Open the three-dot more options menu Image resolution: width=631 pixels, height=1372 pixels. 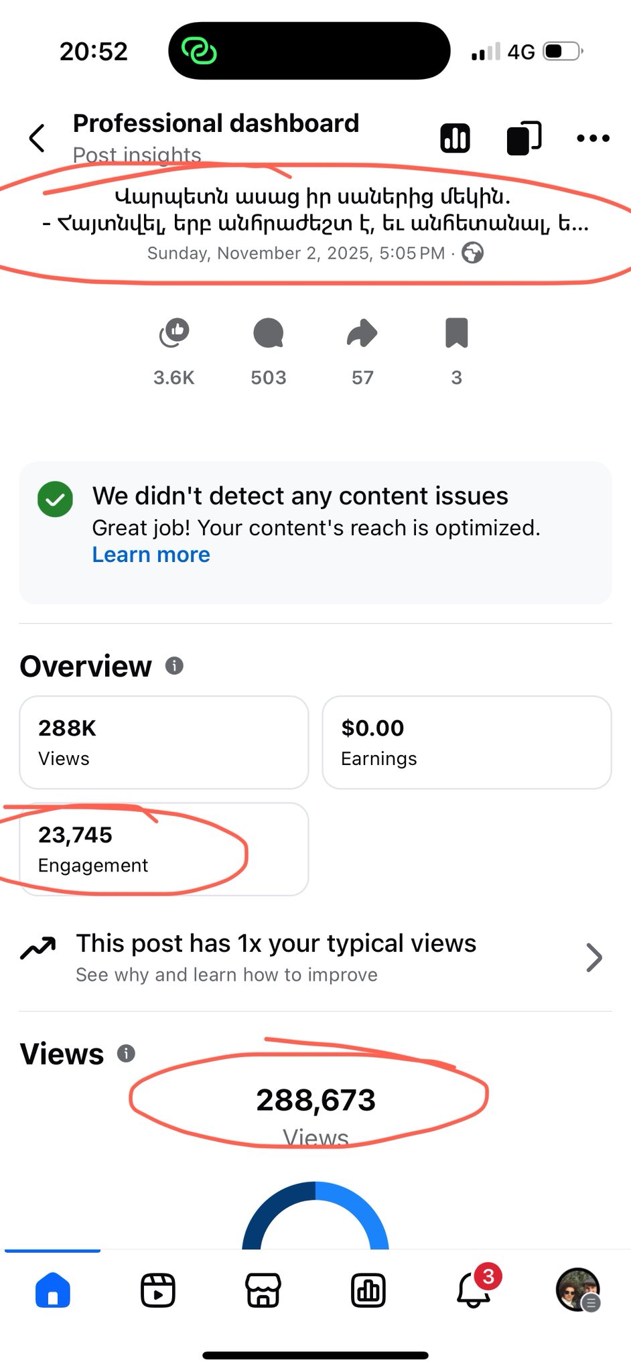click(593, 139)
